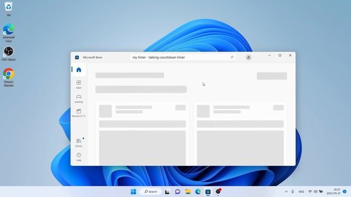Screen dimensions: 351x197
Task: Open the Windows Start menu
Action: [x=133, y=192]
